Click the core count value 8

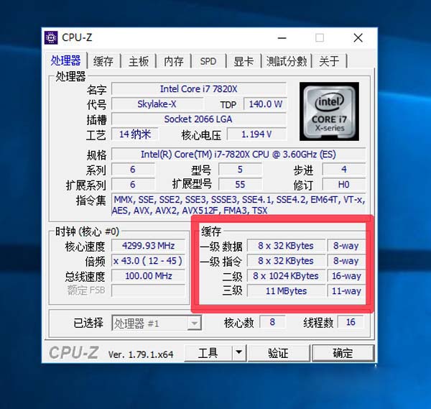click(272, 322)
